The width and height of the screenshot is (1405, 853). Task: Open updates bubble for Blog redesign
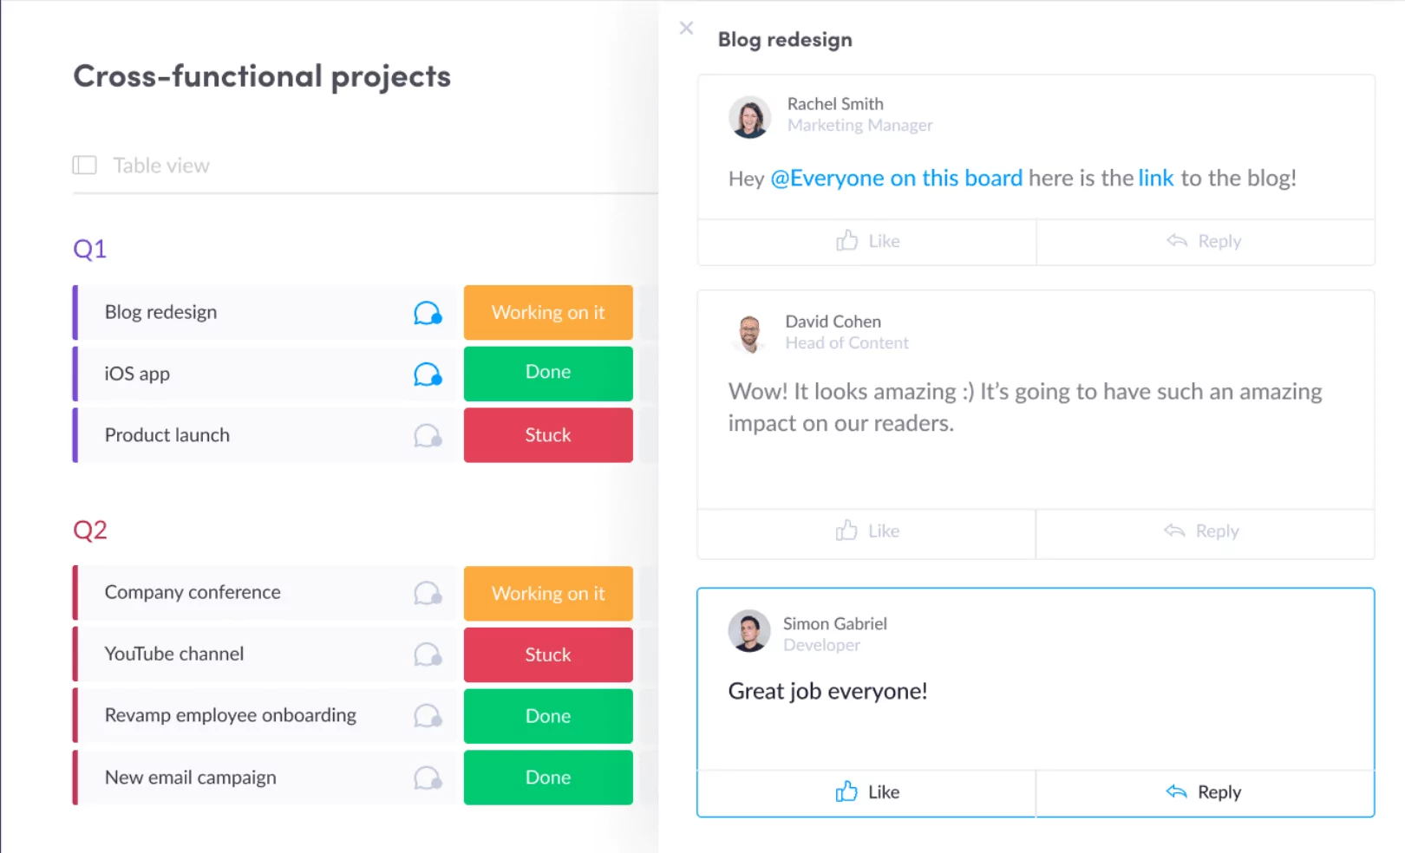[x=428, y=313]
